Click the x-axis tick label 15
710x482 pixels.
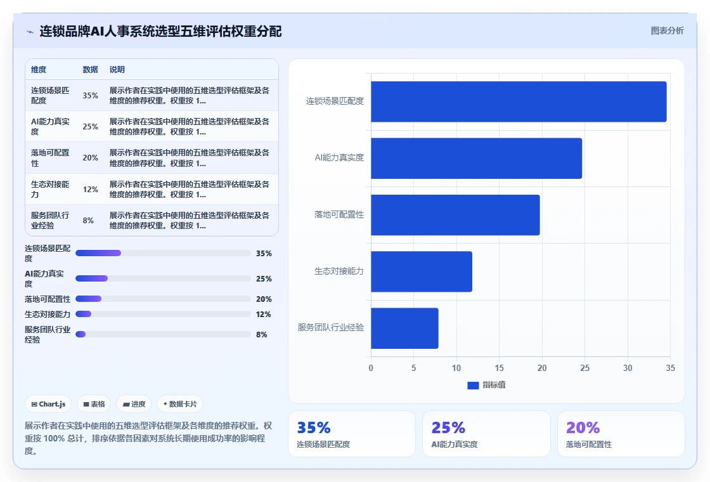click(x=499, y=368)
